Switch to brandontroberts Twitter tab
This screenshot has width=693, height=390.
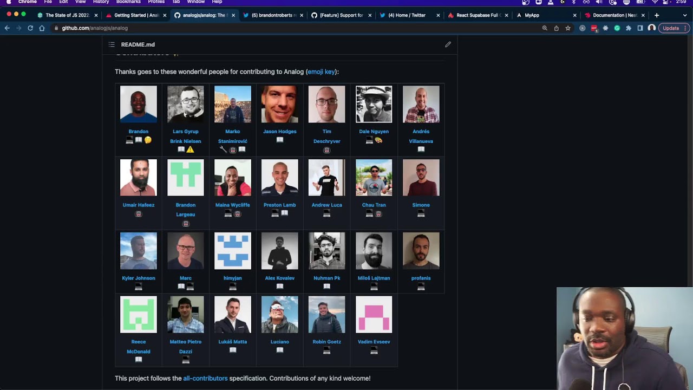point(273,15)
